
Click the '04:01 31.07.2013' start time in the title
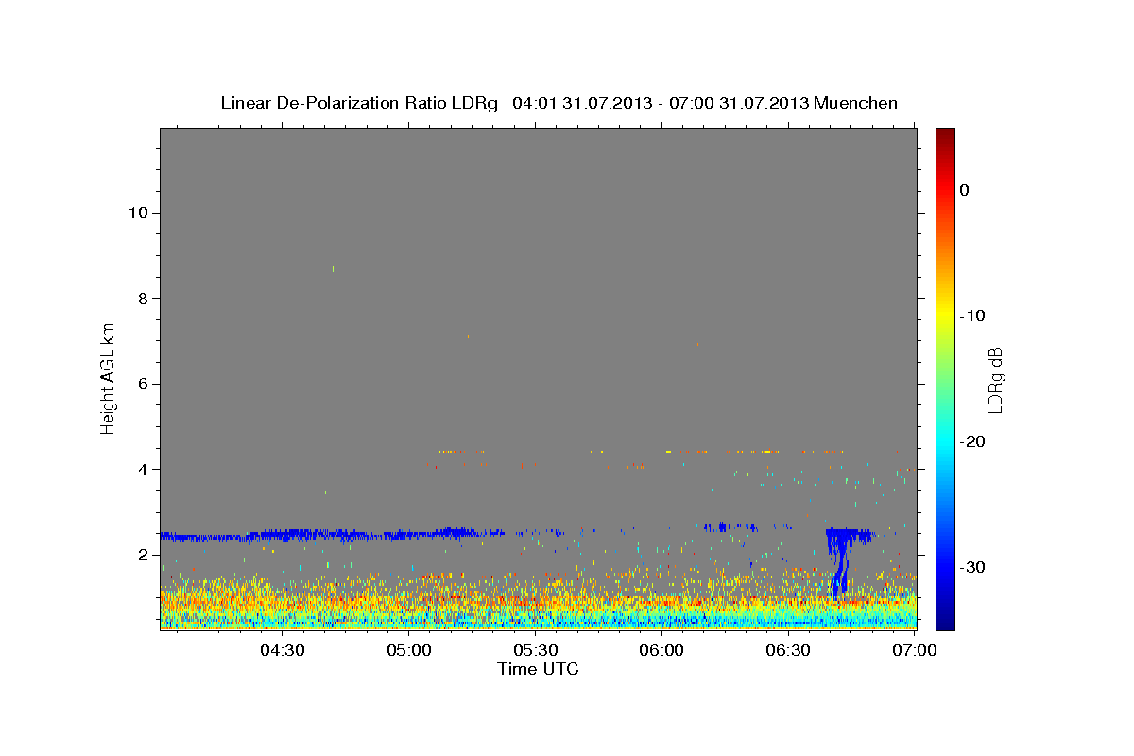(582, 103)
